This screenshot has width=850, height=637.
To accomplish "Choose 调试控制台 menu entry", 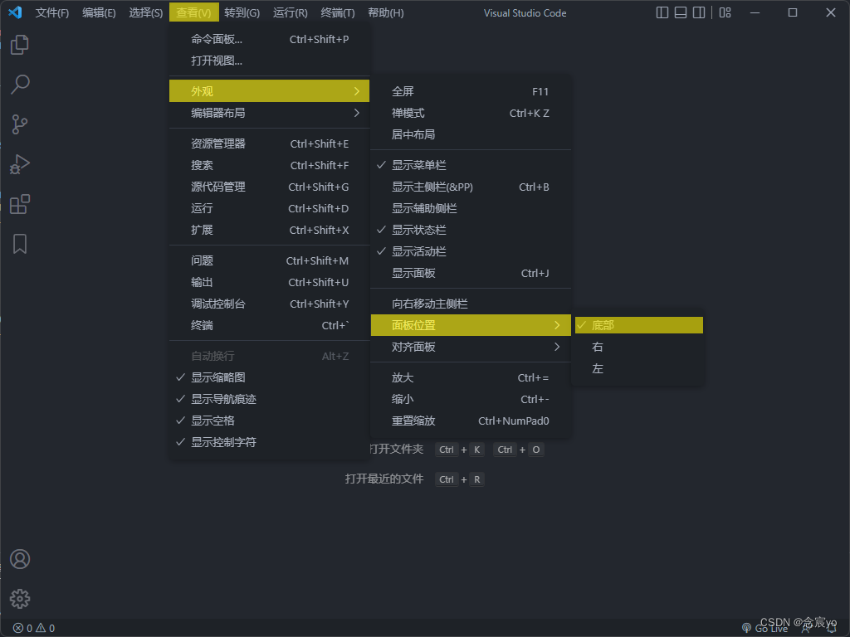I will pos(270,304).
